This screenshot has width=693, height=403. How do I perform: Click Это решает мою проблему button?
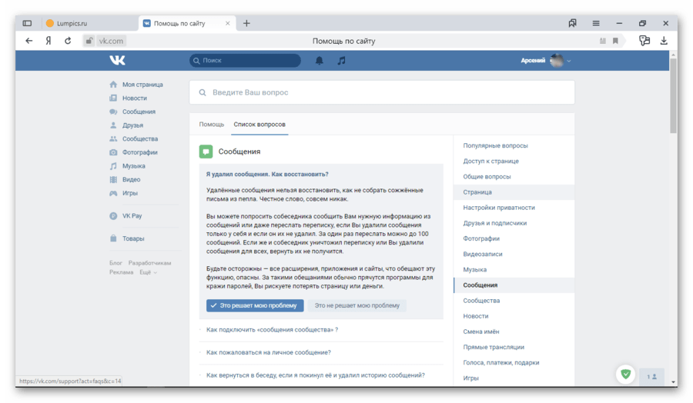pyautogui.click(x=255, y=305)
